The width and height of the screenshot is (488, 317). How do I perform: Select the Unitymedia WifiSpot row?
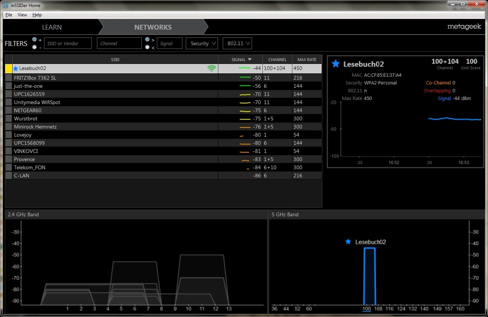coord(163,102)
